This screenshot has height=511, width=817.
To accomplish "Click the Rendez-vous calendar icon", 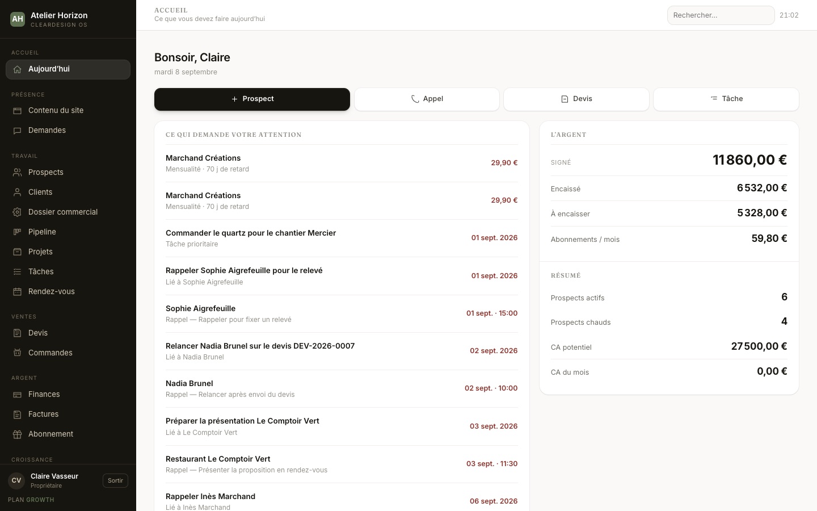I will pyautogui.click(x=17, y=292).
